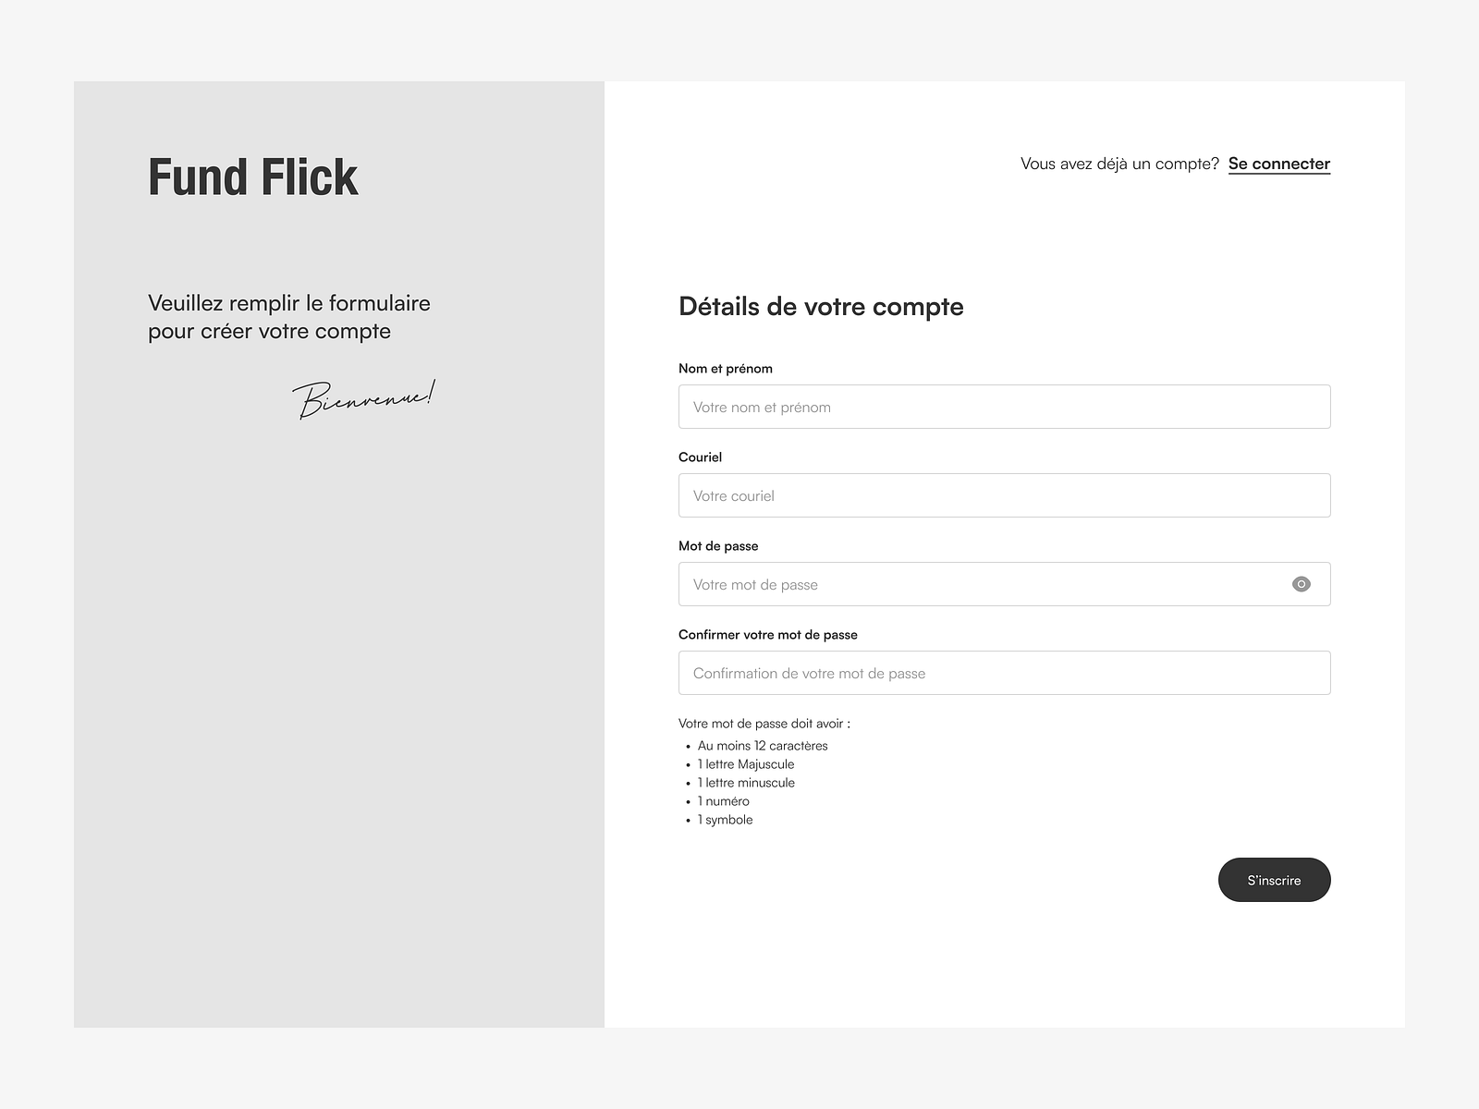
Task: Click the Détails de votre compte heading
Action: point(821,306)
